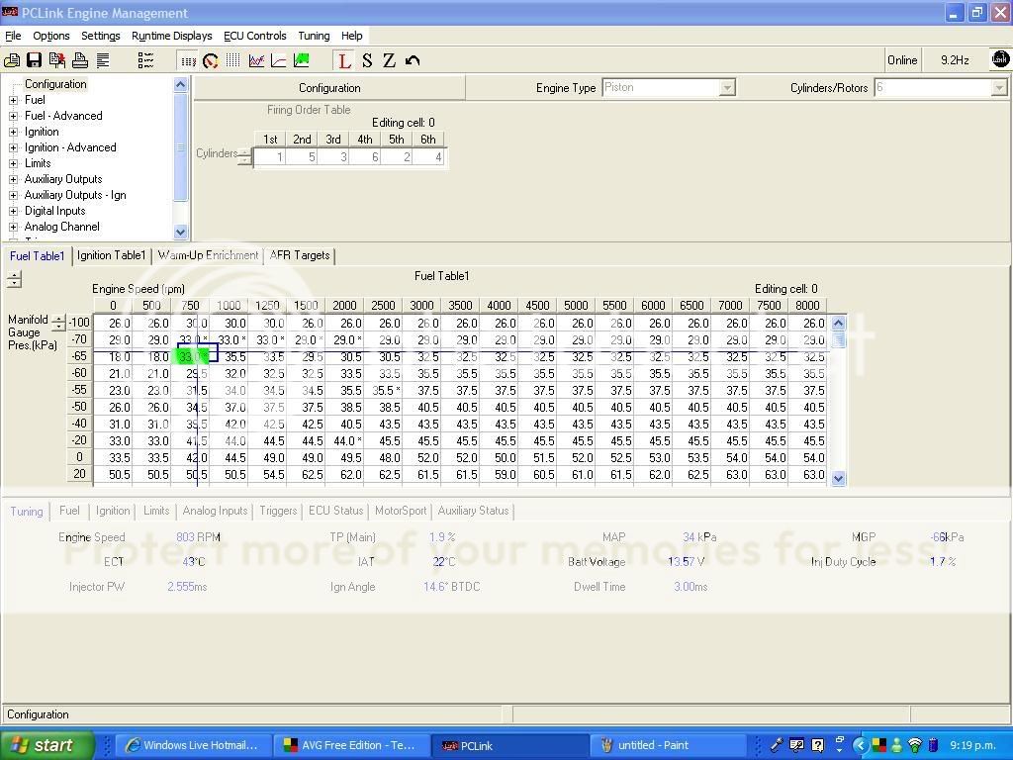
Task: Click the green surface plot toolbar icon
Action: coord(301,60)
